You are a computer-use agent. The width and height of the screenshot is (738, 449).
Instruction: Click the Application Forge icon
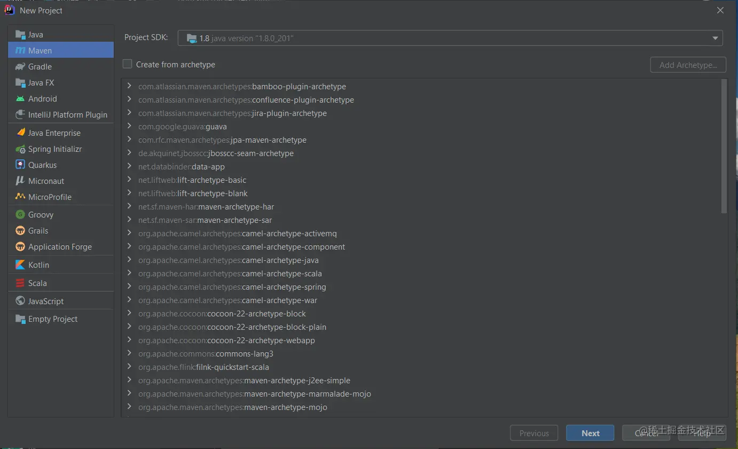tap(20, 246)
